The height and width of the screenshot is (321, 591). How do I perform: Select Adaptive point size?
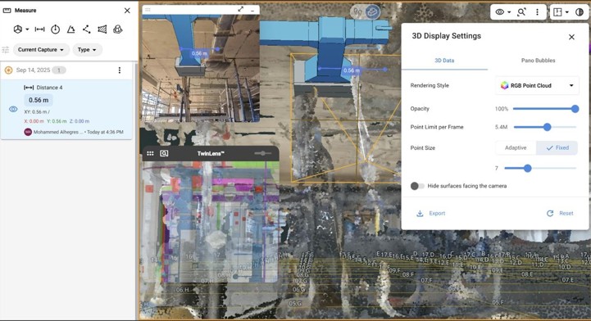[516, 148]
